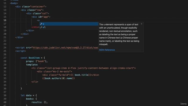Viewport: 188px width, 106px height.
Task: Select the 'u' autocomplete suggestion
Action: click(x=69, y=24)
